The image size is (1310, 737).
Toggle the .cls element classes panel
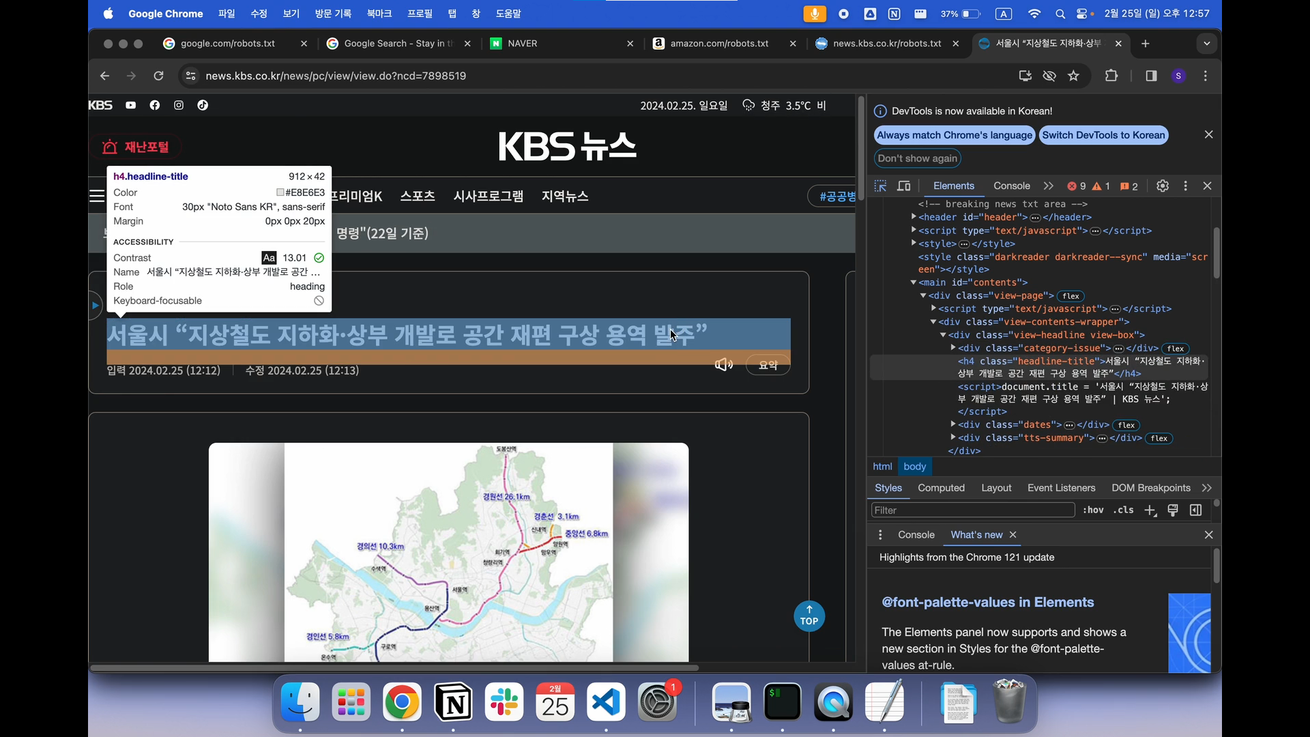pos(1123,510)
